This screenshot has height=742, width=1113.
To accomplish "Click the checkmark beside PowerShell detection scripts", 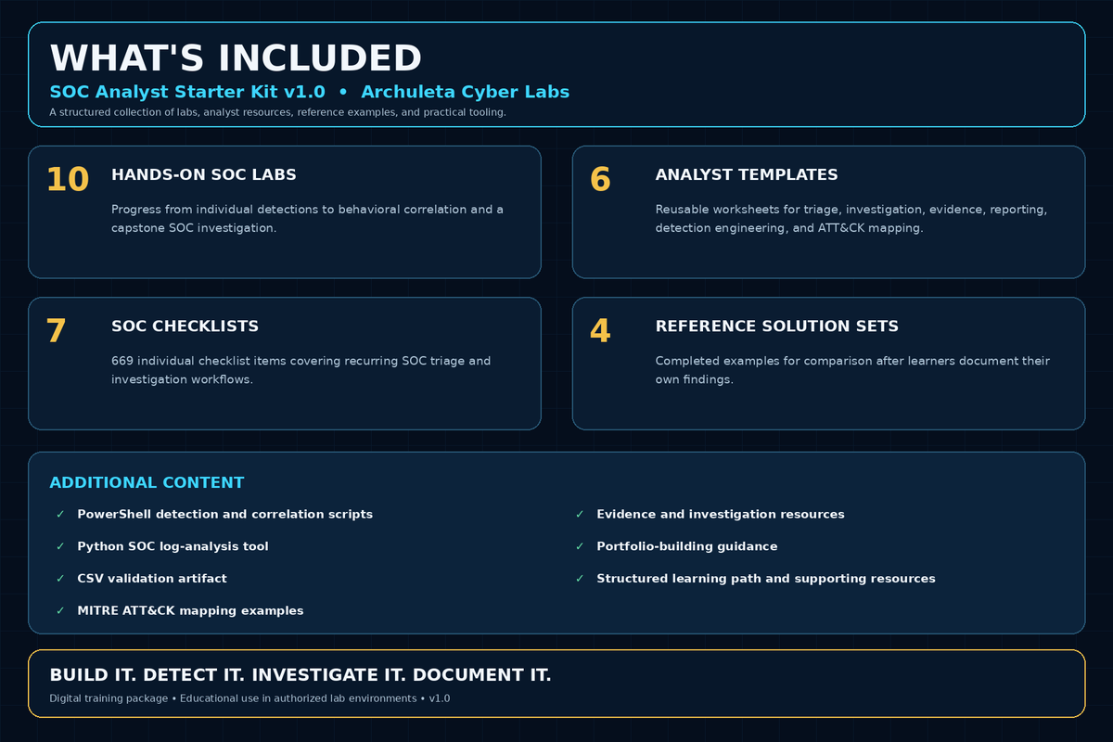I will pos(60,514).
